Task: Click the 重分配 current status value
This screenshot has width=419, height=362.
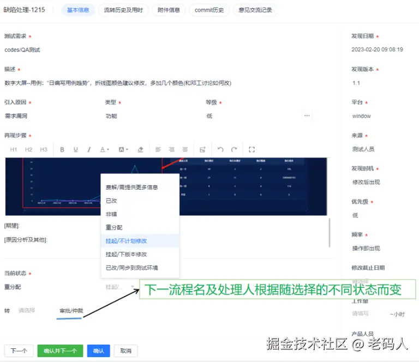Action: [x=13, y=287]
